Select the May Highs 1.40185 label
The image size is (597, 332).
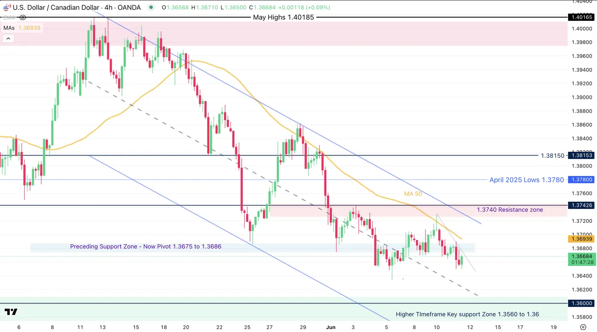click(x=284, y=17)
